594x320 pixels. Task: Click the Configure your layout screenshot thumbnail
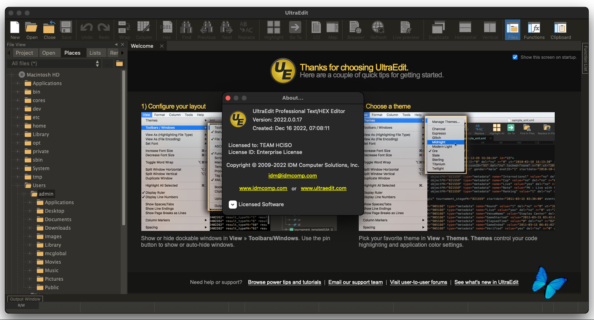(239, 172)
